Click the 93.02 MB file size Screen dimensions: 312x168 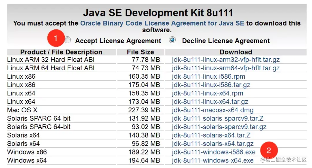(146, 127)
